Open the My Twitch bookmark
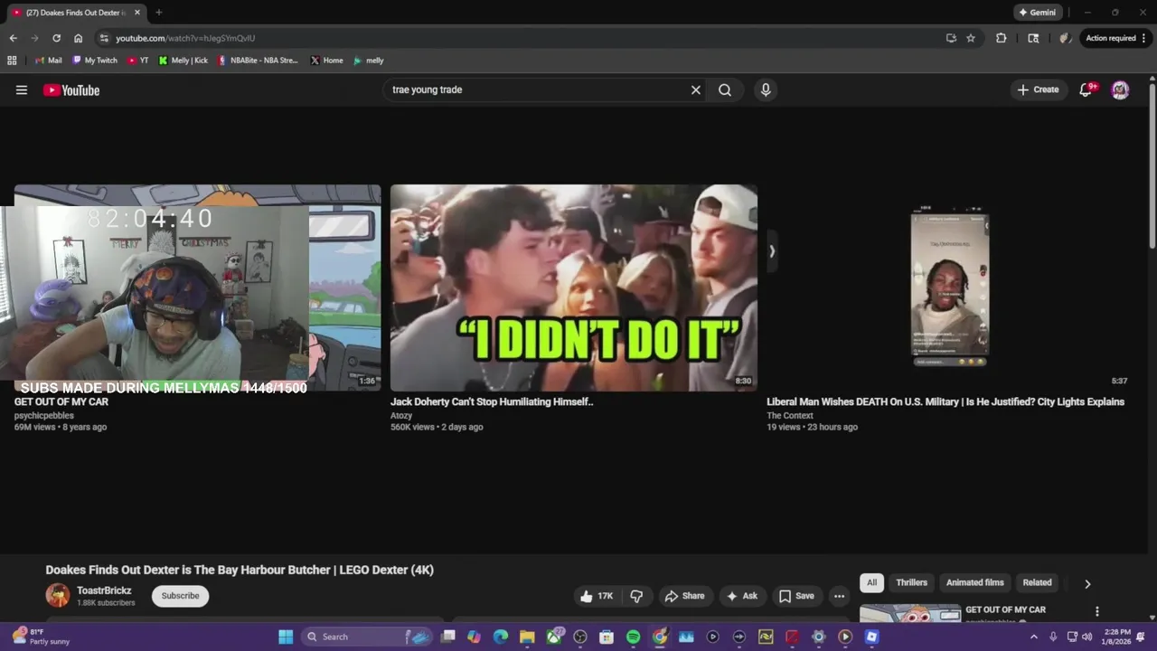The image size is (1157, 651). pos(94,61)
